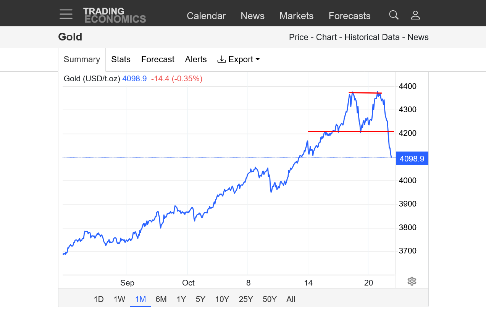The image size is (486, 313).
Task: Switch chart range to 1W
Action: coord(119,299)
